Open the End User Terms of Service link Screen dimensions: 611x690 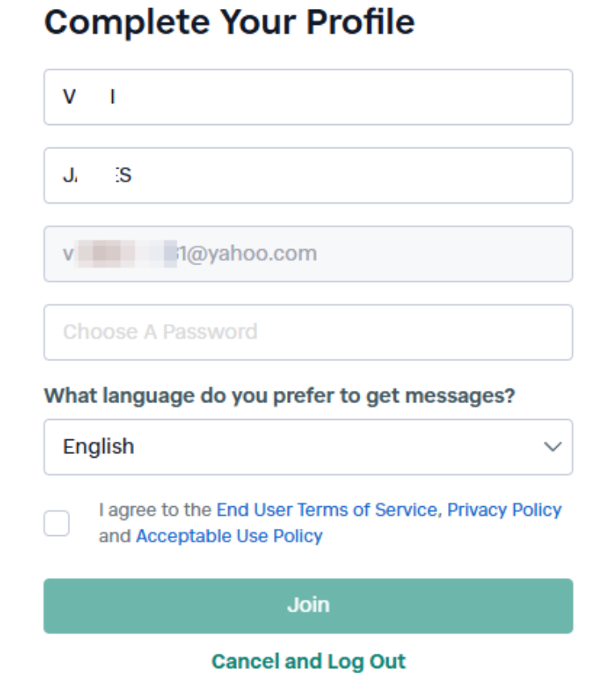(x=326, y=509)
